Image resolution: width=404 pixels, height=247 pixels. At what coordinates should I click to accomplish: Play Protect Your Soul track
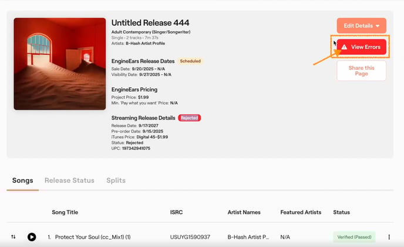pyautogui.click(x=32, y=236)
